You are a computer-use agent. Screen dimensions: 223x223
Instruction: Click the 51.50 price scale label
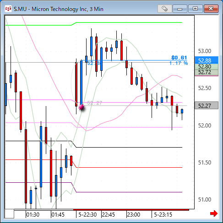(205, 163)
